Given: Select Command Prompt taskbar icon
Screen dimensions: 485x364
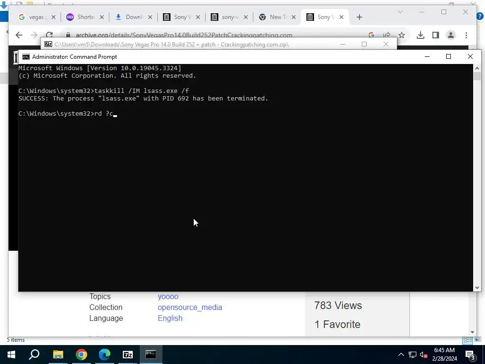Looking at the screenshot, I should click(151, 355).
